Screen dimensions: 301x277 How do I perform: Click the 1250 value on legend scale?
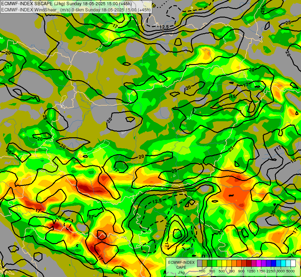pyautogui.click(x=251, y=271)
